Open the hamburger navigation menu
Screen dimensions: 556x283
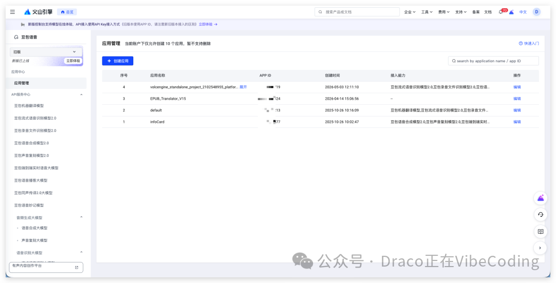pos(12,12)
